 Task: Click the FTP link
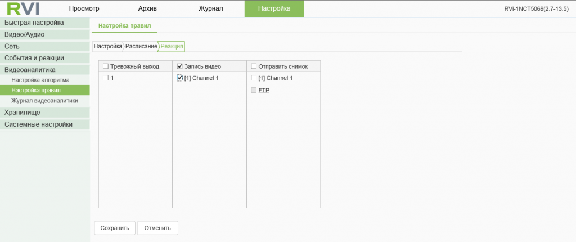[264, 90]
